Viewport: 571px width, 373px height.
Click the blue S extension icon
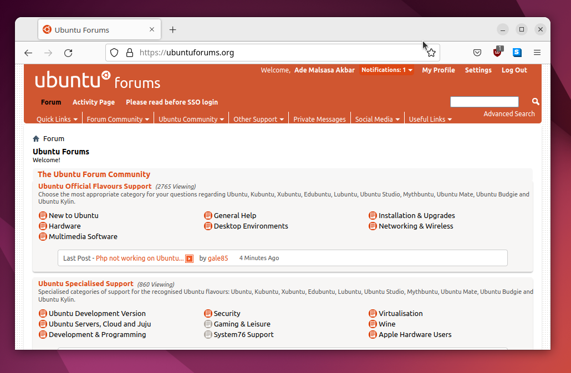pos(517,53)
